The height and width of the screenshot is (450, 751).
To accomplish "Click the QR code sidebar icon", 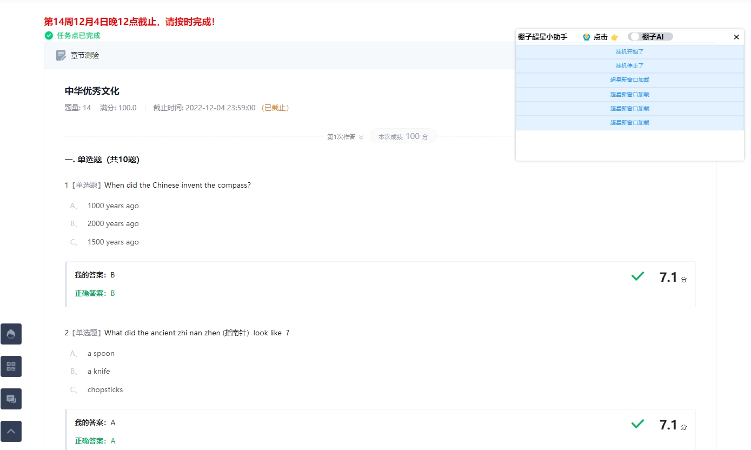I will 11,367.
